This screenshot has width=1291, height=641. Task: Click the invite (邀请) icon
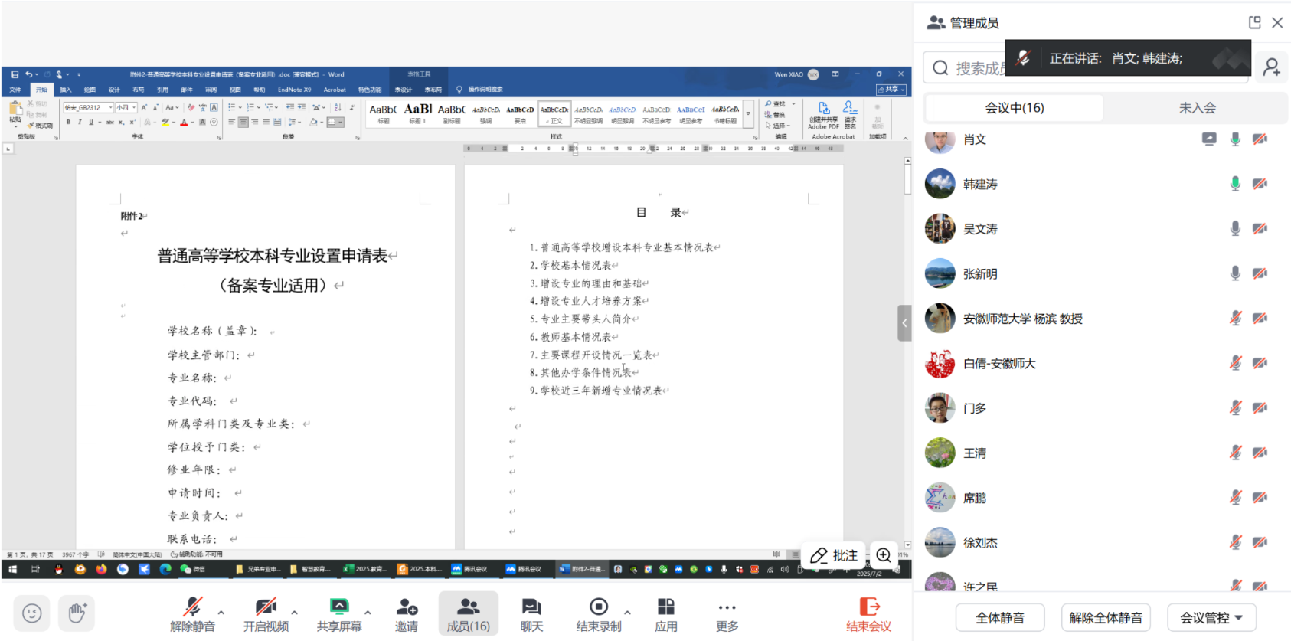click(407, 608)
